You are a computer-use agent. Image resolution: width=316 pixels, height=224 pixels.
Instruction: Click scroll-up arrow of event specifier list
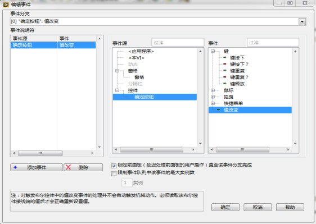[99, 39]
